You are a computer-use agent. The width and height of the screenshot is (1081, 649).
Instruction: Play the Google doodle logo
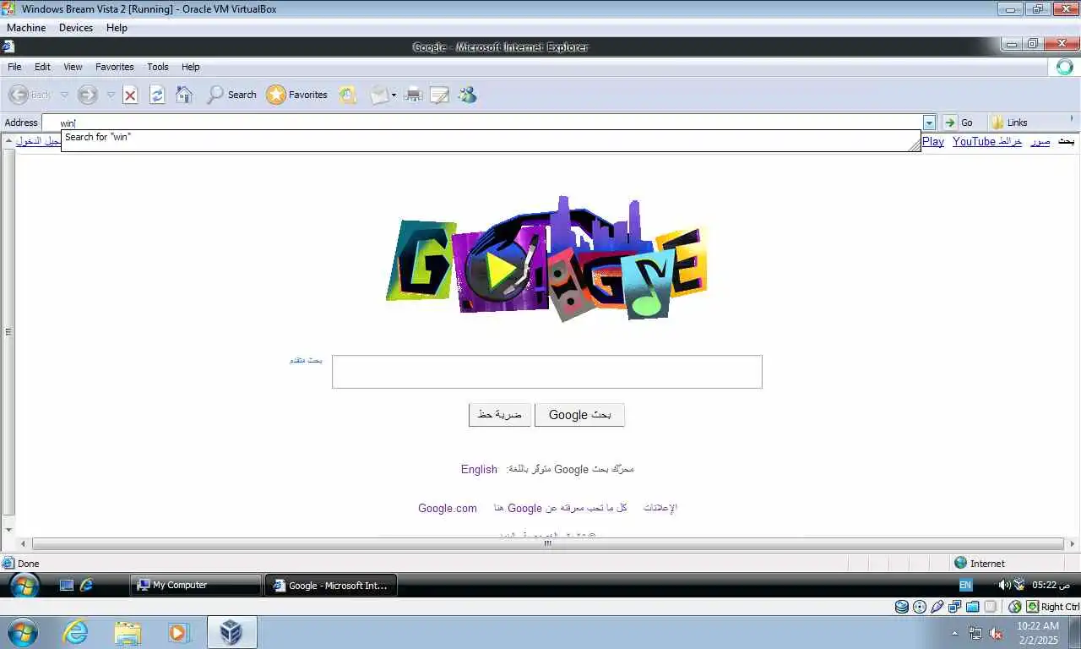tap(546, 258)
